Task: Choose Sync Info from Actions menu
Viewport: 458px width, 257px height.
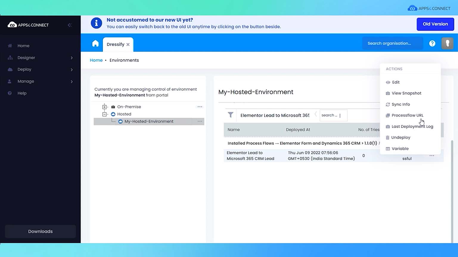Action: point(401,104)
